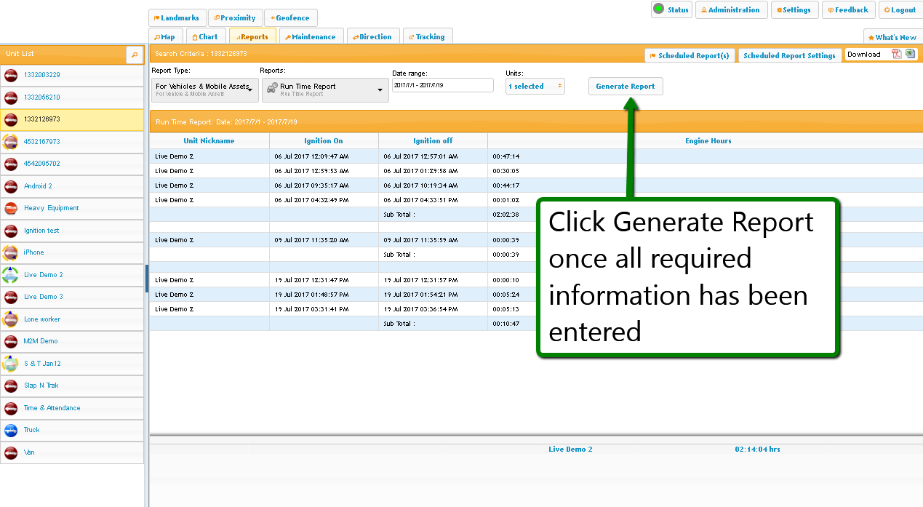The image size is (923, 507).
Task: Download the report as a PDF file
Action: [x=897, y=55]
